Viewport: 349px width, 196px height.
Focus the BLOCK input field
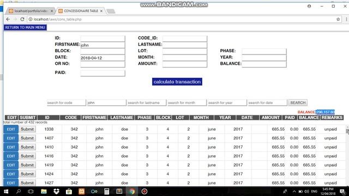click(103, 51)
